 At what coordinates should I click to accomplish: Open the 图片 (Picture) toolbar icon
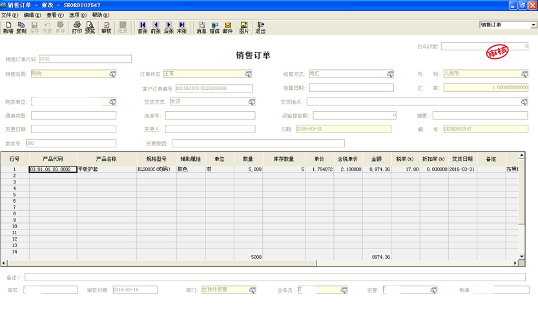(x=244, y=27)
